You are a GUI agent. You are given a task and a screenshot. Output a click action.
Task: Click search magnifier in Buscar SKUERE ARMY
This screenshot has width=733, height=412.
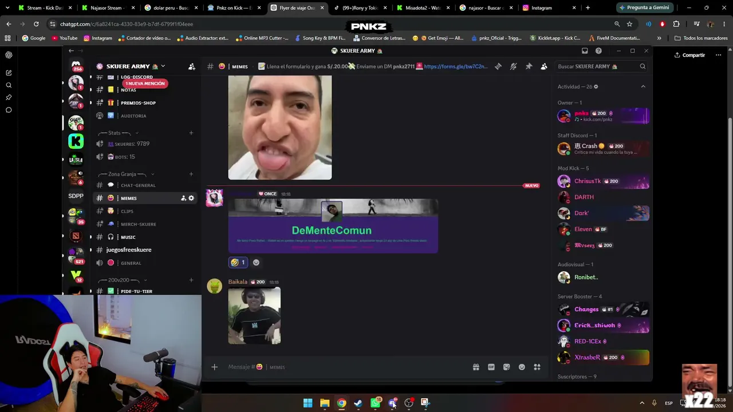point(643,66)
